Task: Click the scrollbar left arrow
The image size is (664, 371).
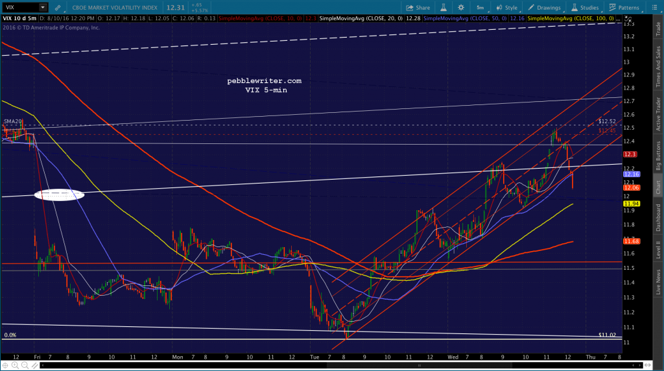Action: pos(42,365)
